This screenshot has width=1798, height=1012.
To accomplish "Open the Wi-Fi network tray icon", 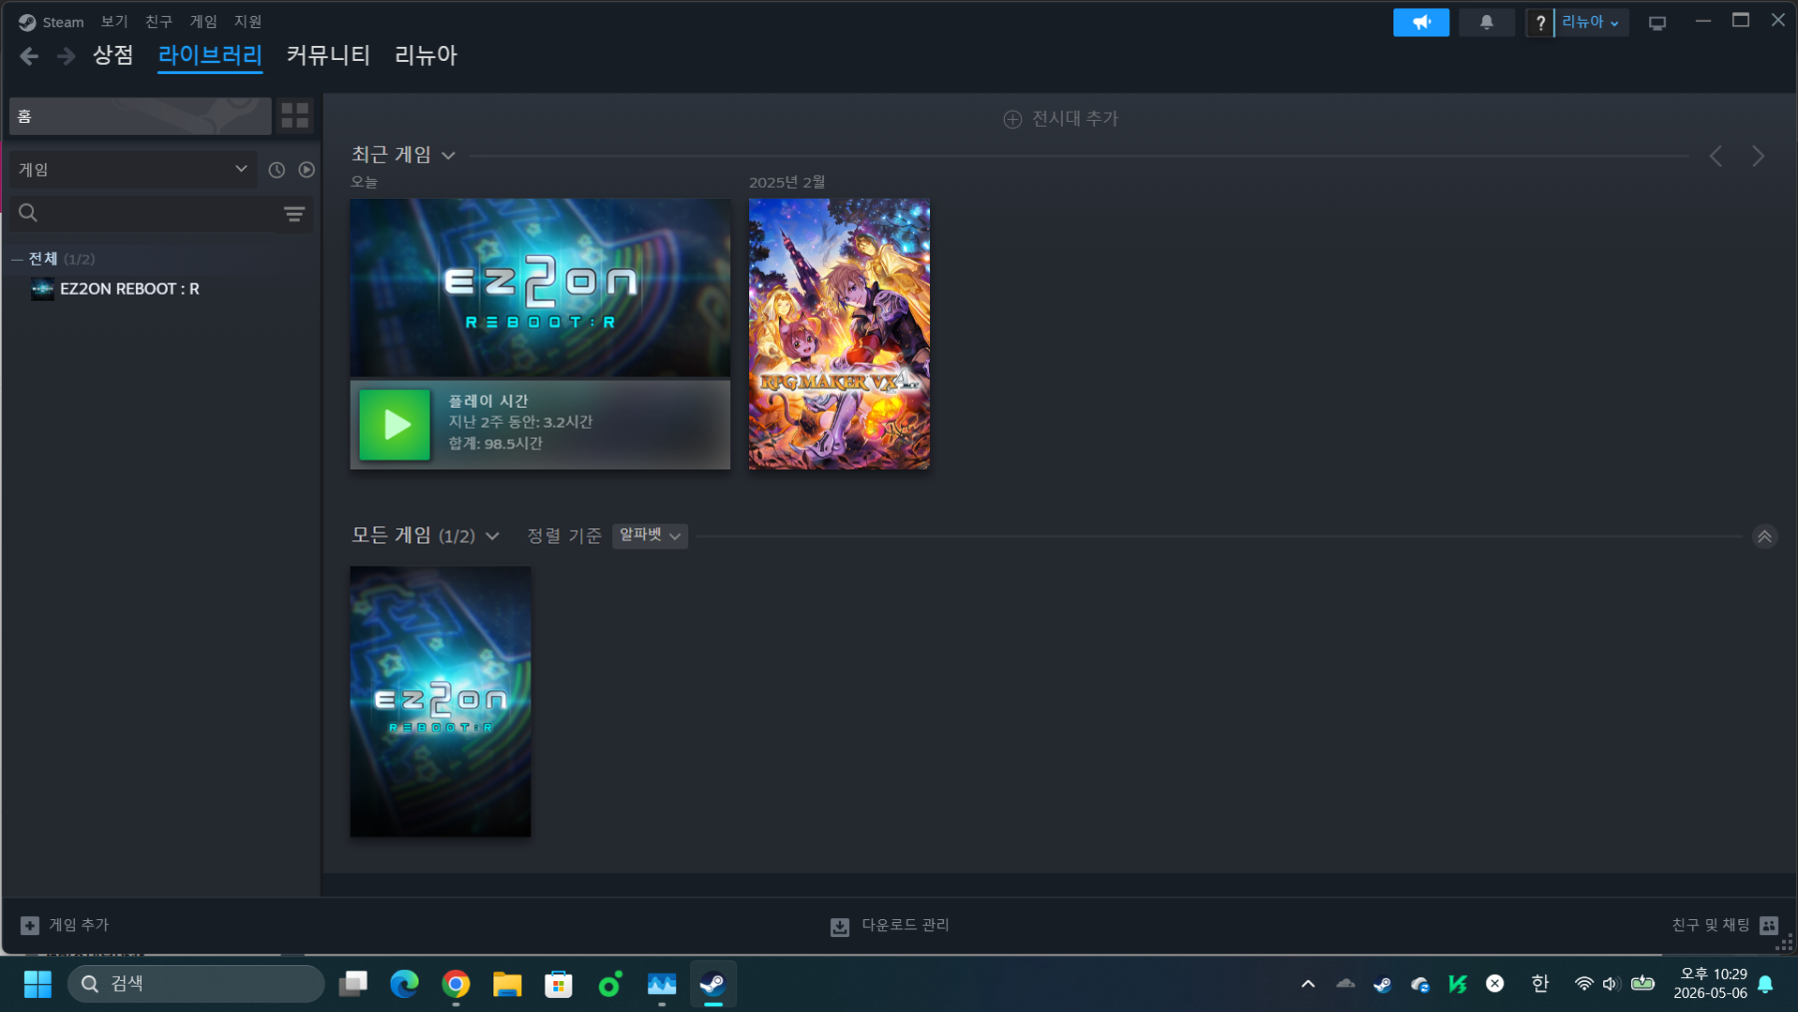I will point(1583,984).
